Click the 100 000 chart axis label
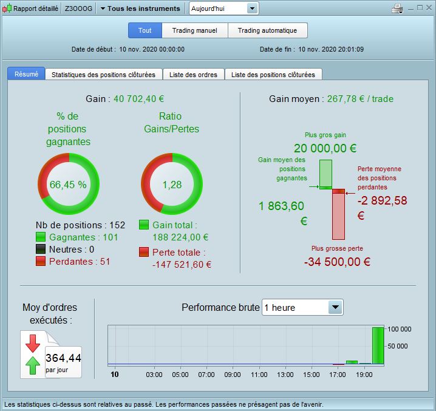 (x=400, y=329)
